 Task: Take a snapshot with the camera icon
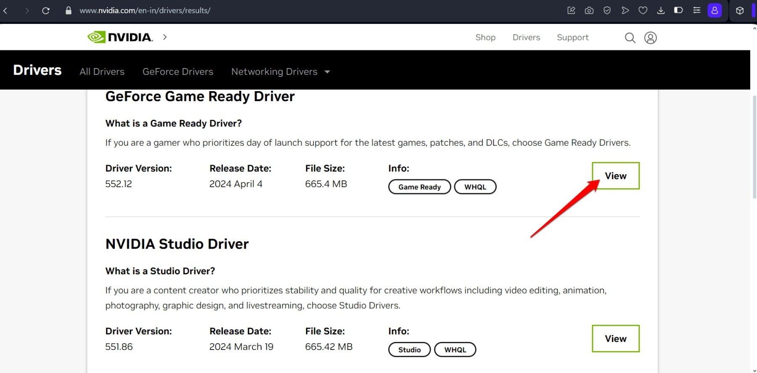[x=589, y=11]
